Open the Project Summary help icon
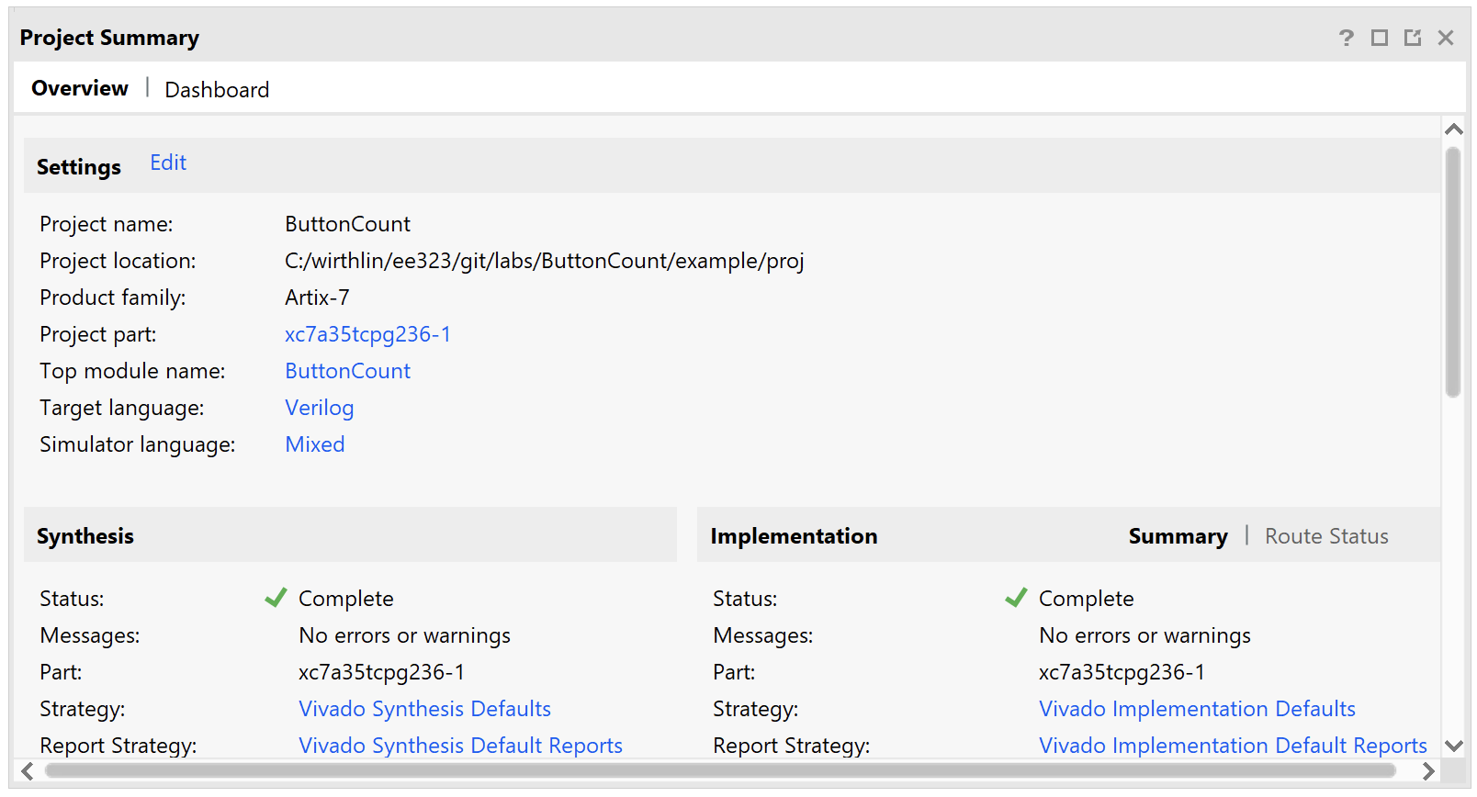1477x797 pixels. coord(1346,38)
